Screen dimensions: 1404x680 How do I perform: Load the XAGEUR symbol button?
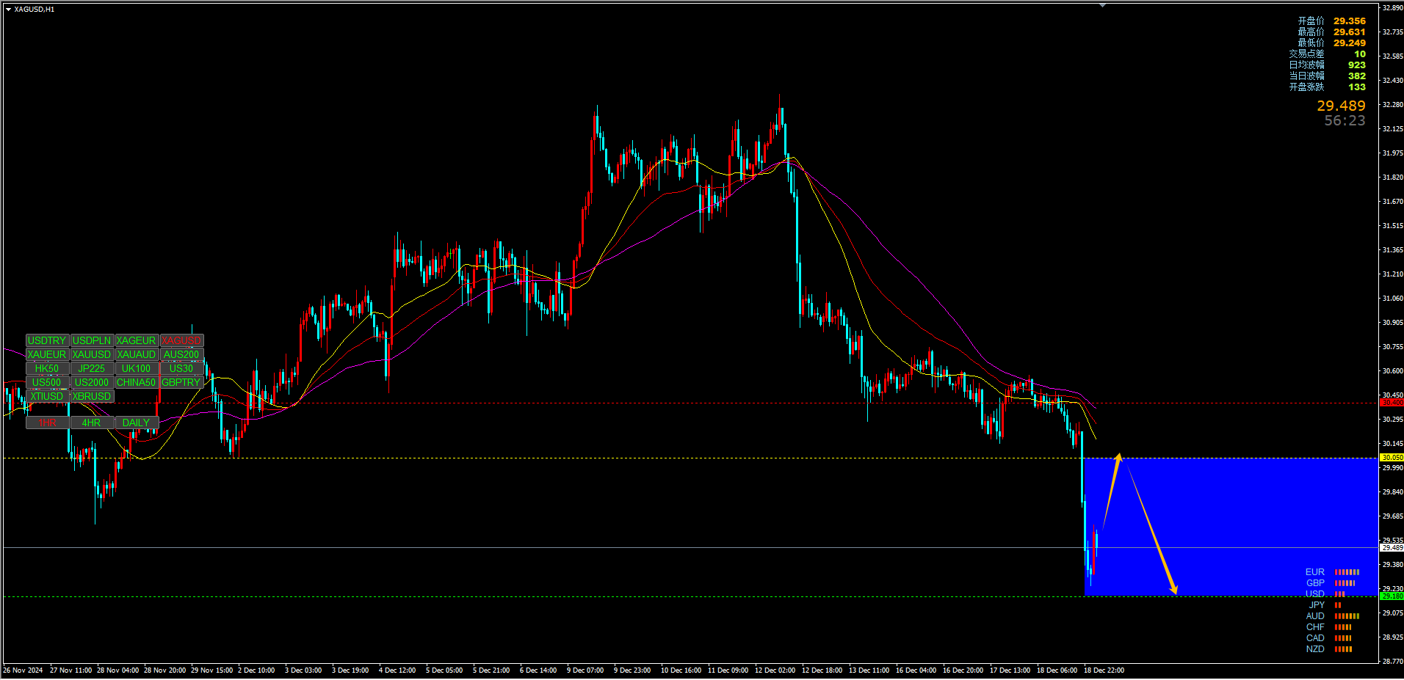[137, 340]
